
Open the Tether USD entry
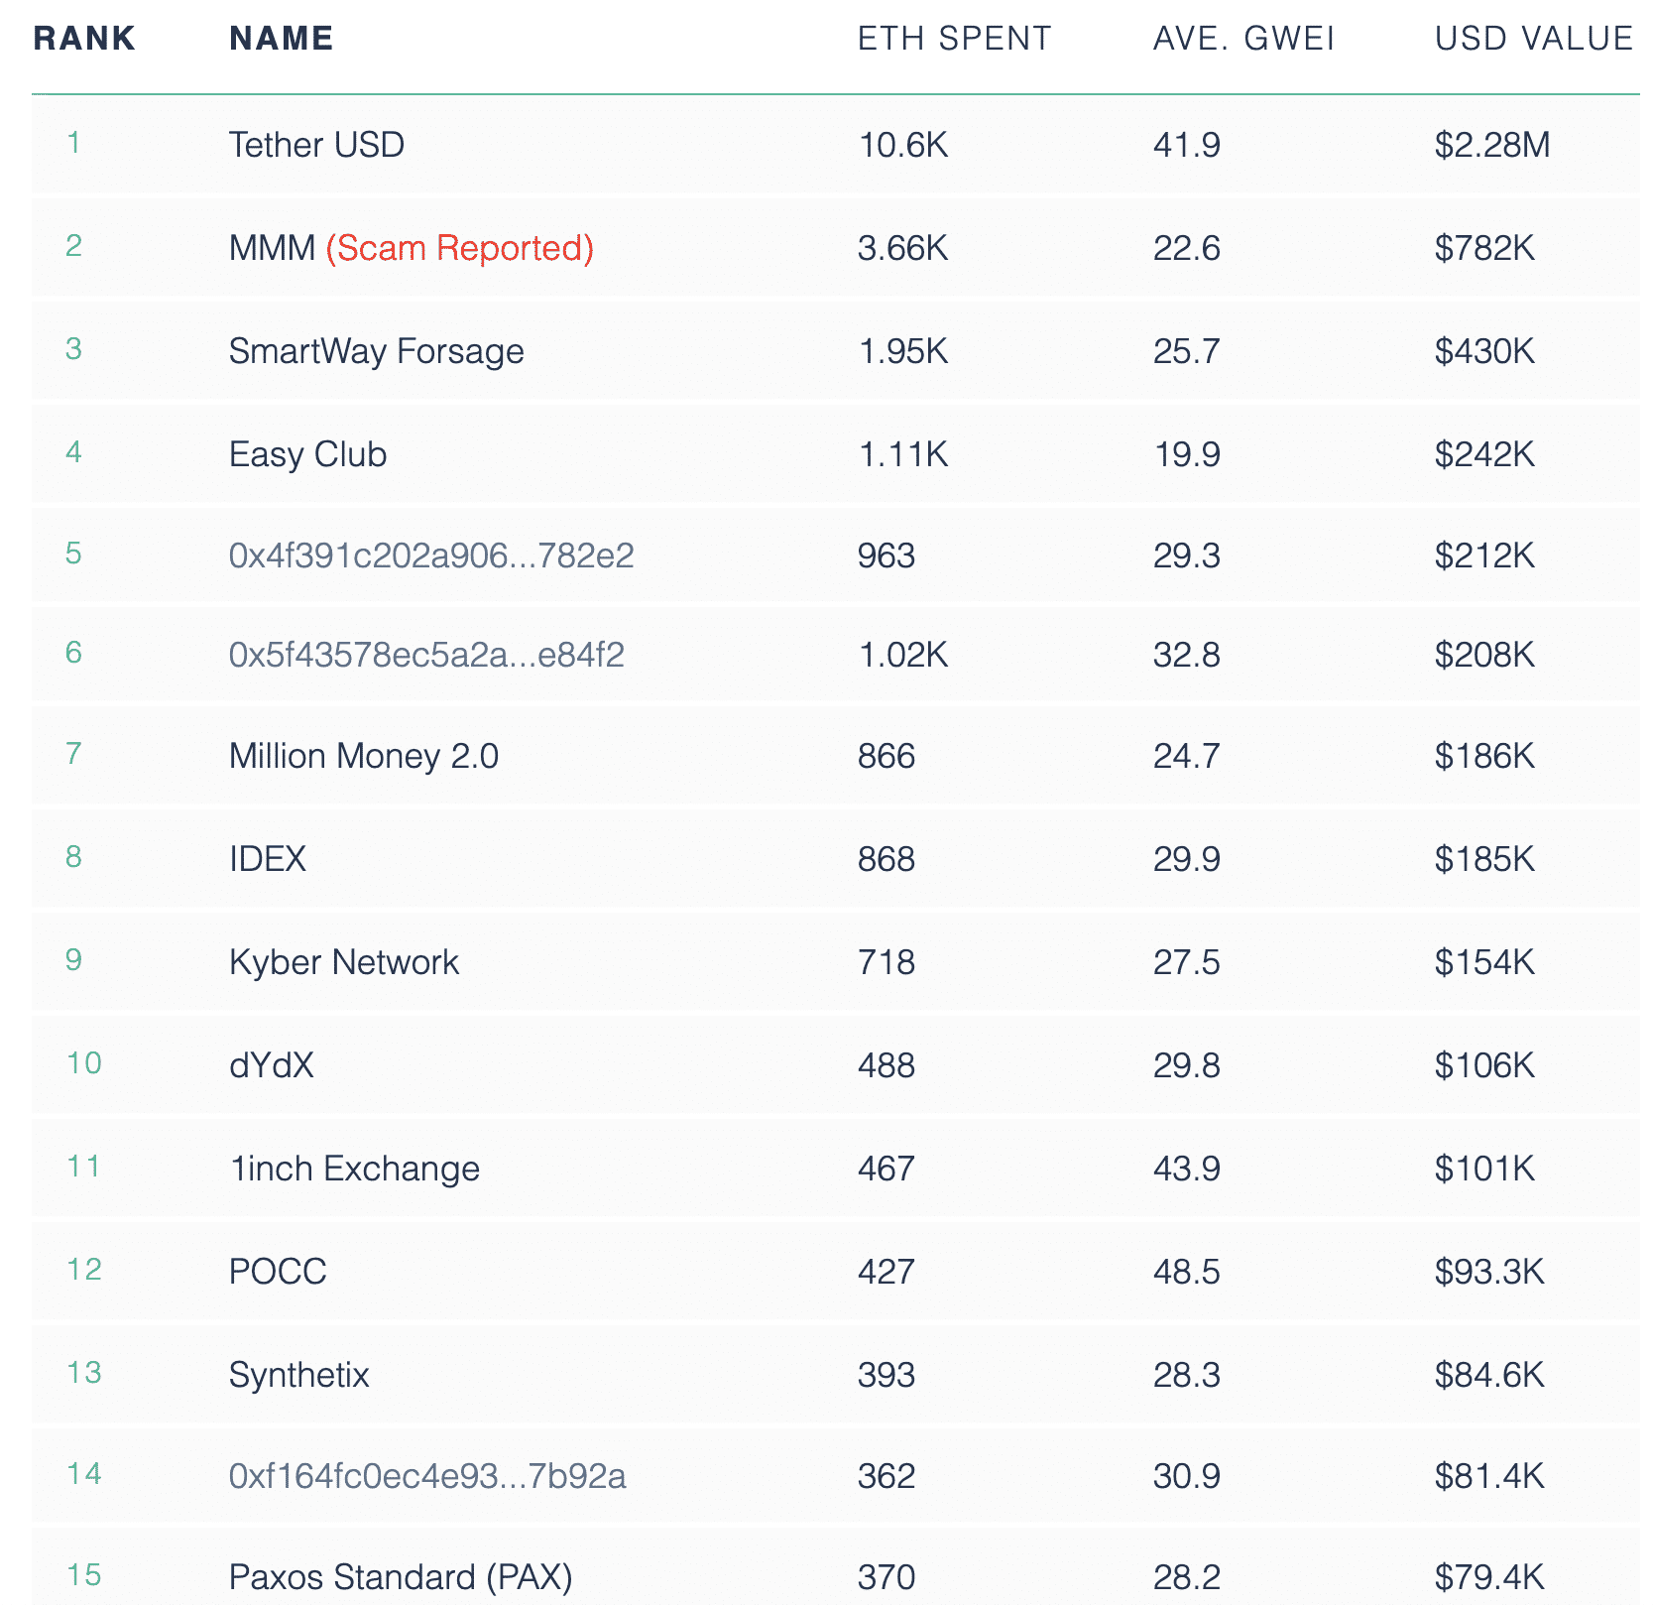point(316,145)
